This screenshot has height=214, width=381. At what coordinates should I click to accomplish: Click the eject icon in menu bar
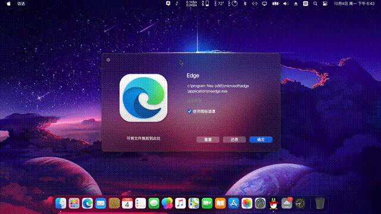(296, 4)
